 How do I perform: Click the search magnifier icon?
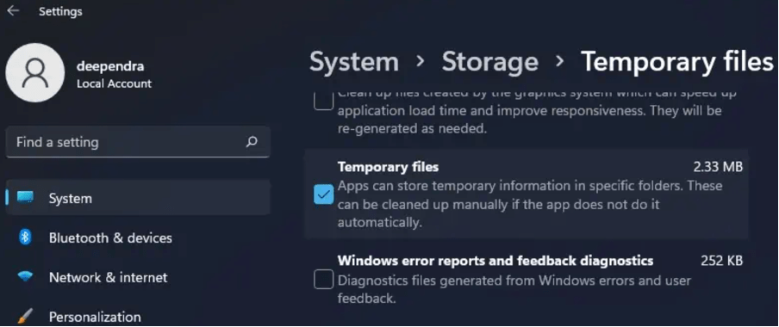[252, 142]
